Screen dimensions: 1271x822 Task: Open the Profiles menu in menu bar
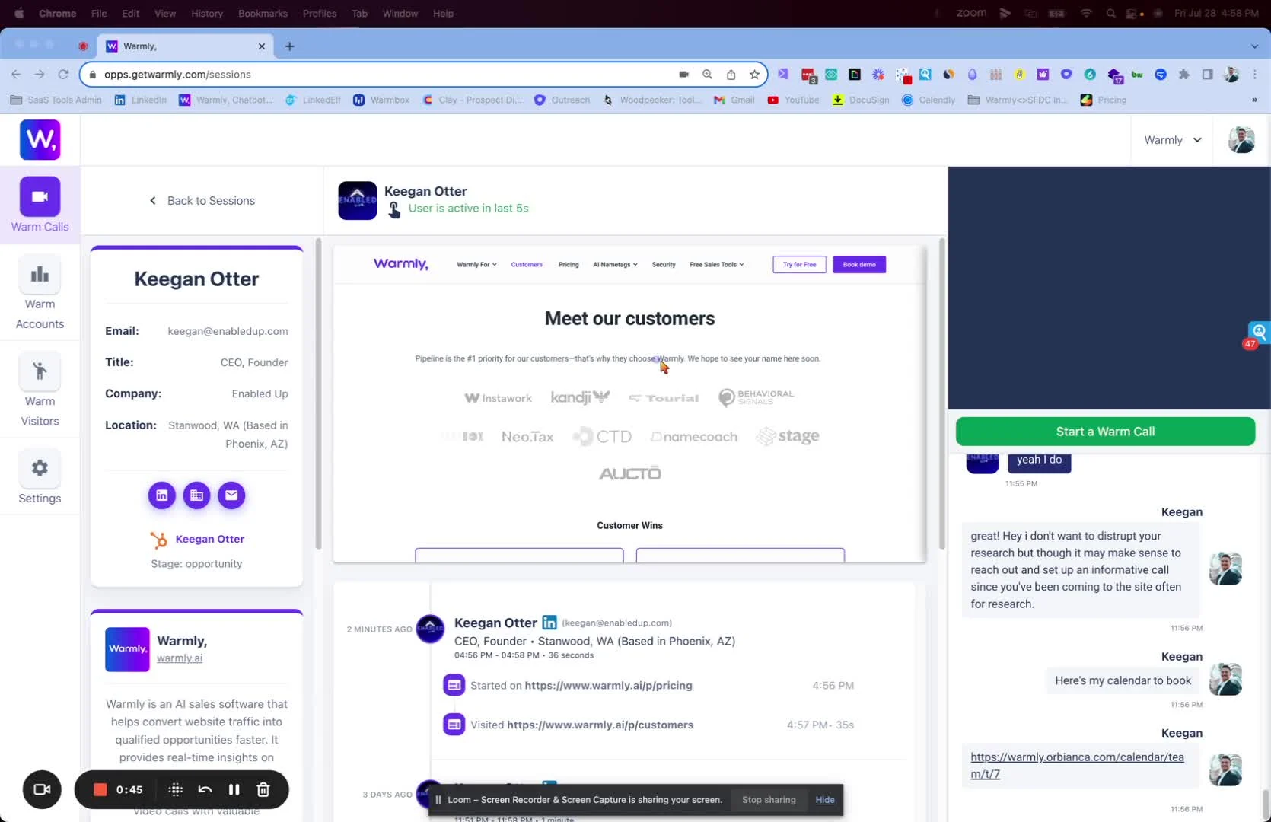320,13
